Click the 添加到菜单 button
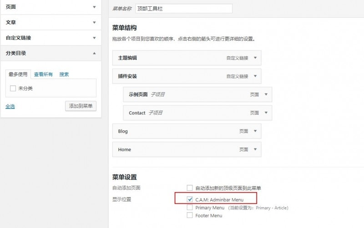364x228 pixels. (81, 106)
